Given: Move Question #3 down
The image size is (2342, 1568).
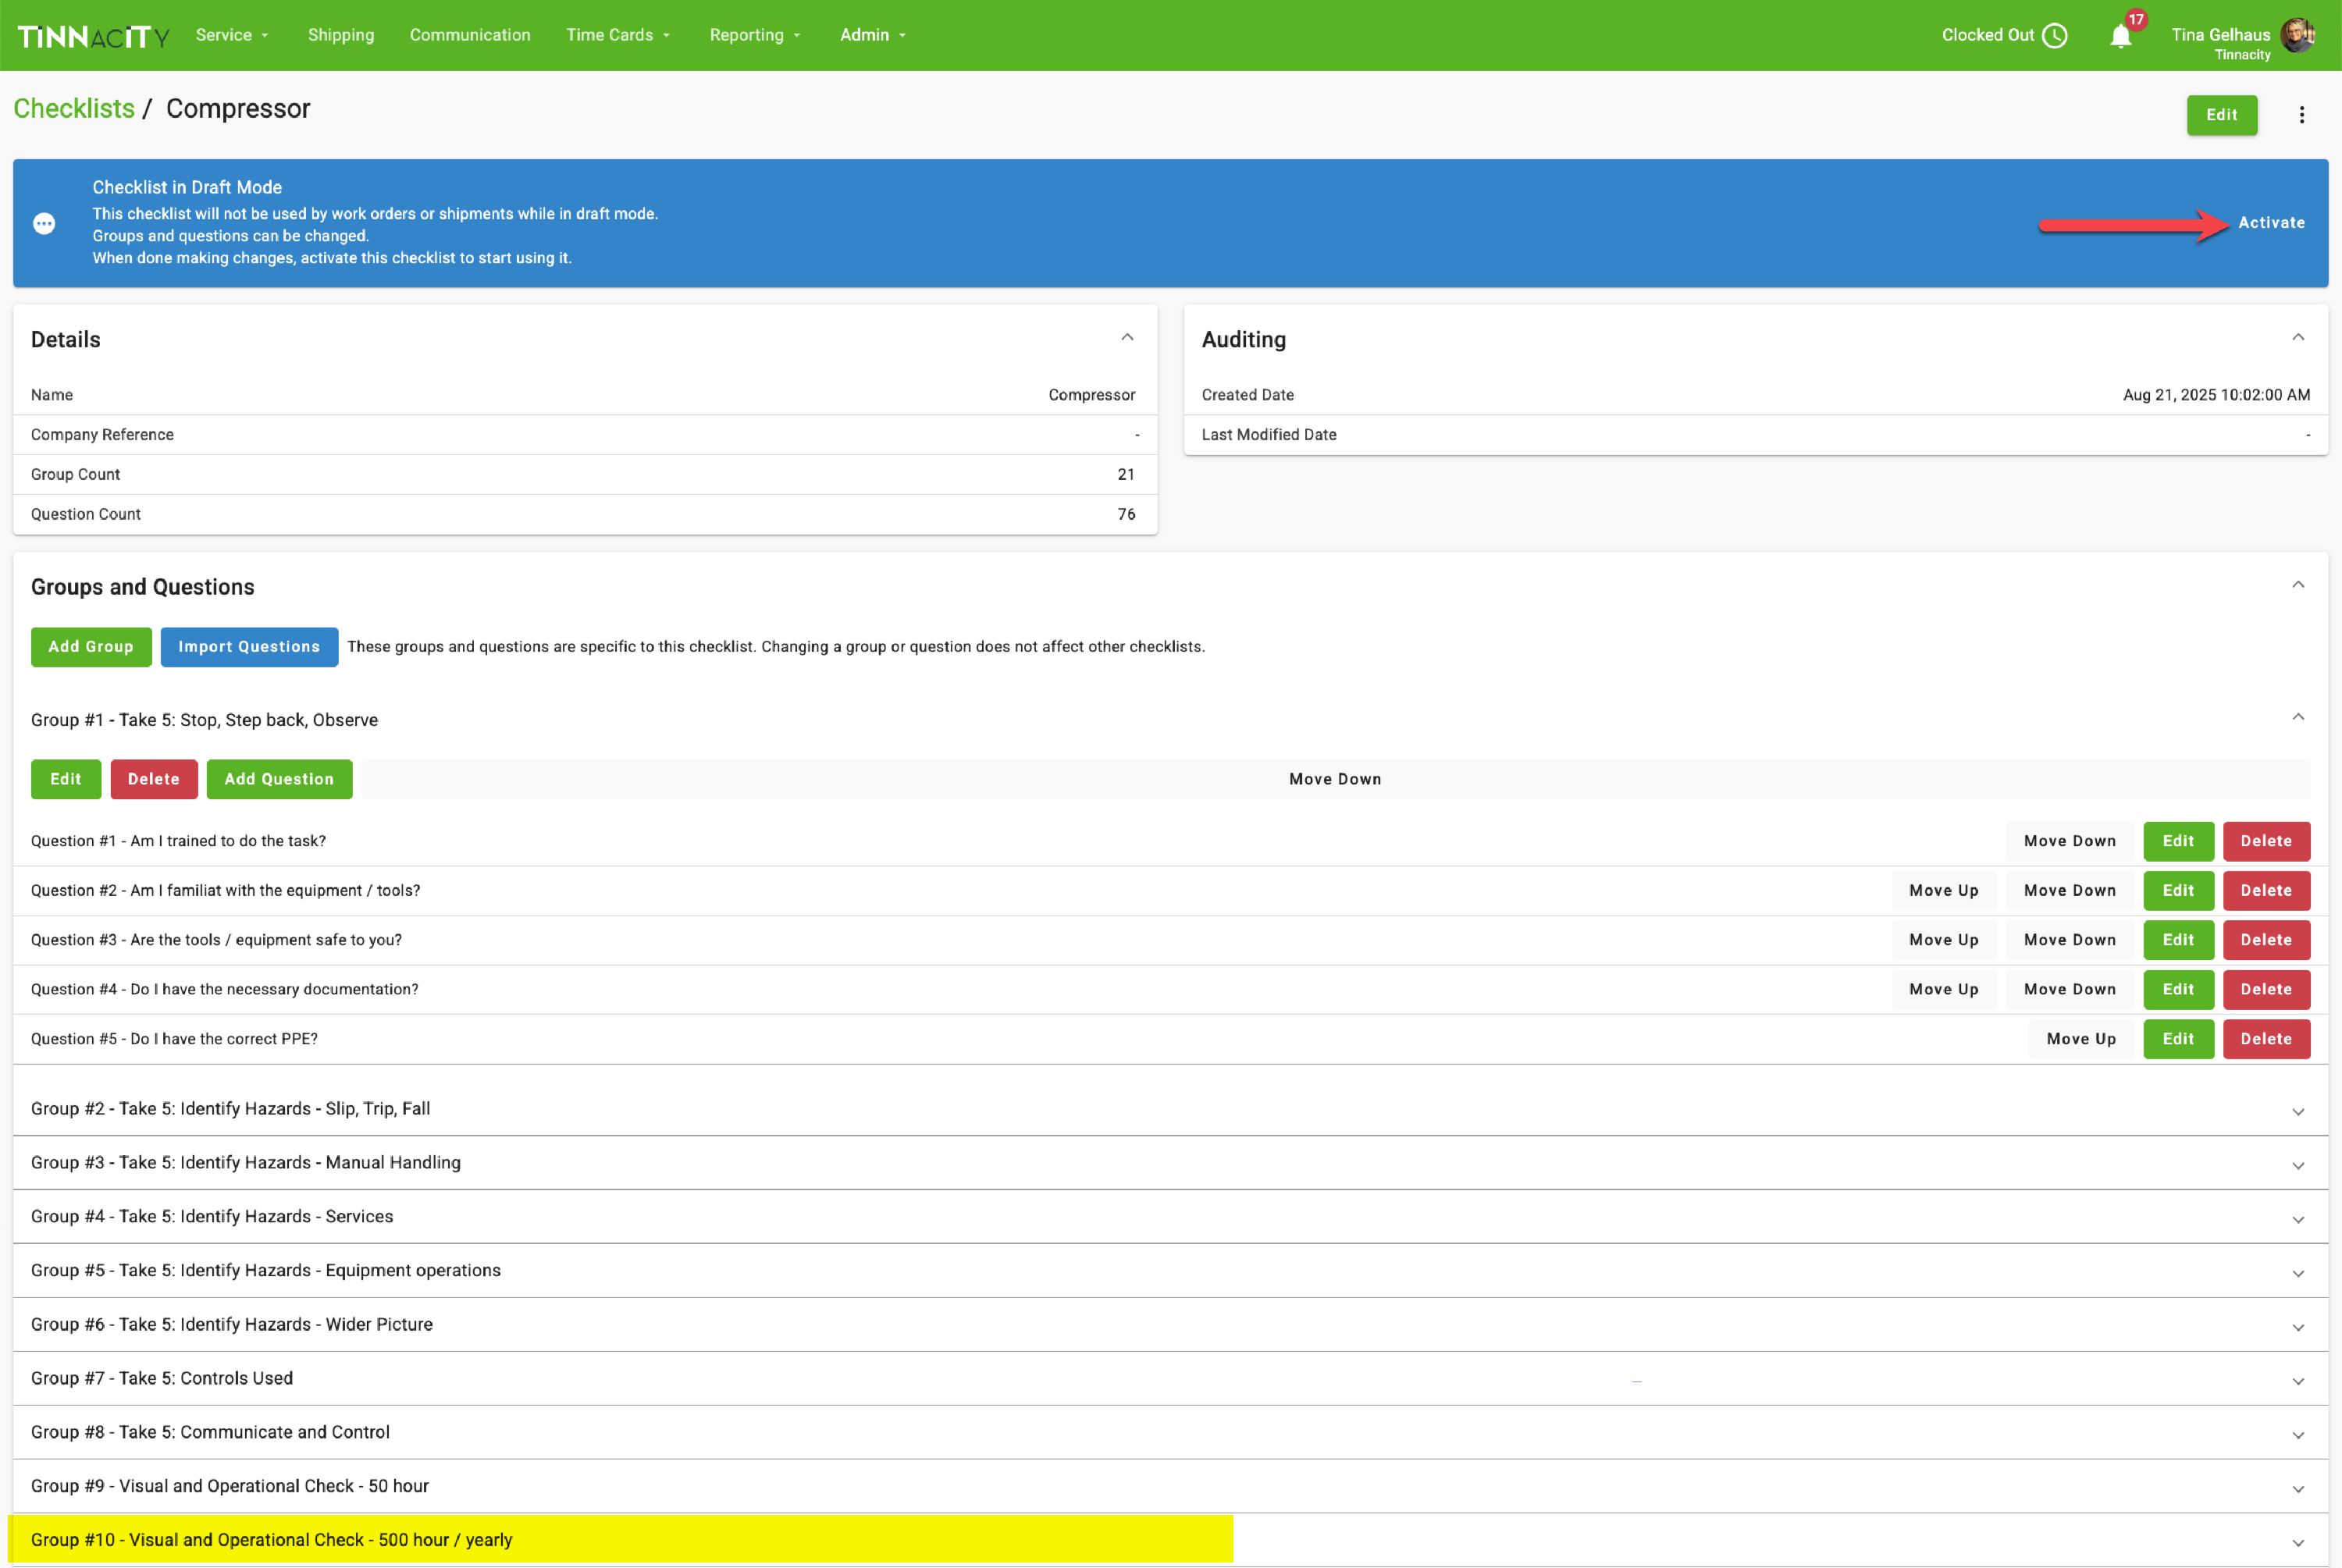Looking at the screenshot, I should (2069, 940).
